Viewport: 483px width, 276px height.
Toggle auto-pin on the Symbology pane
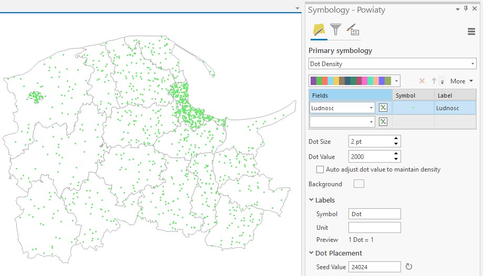pos(466,9)
